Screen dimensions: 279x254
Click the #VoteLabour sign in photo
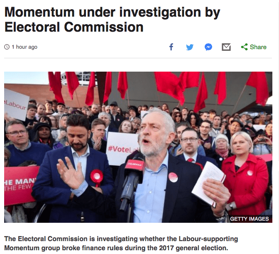(122, 149)
